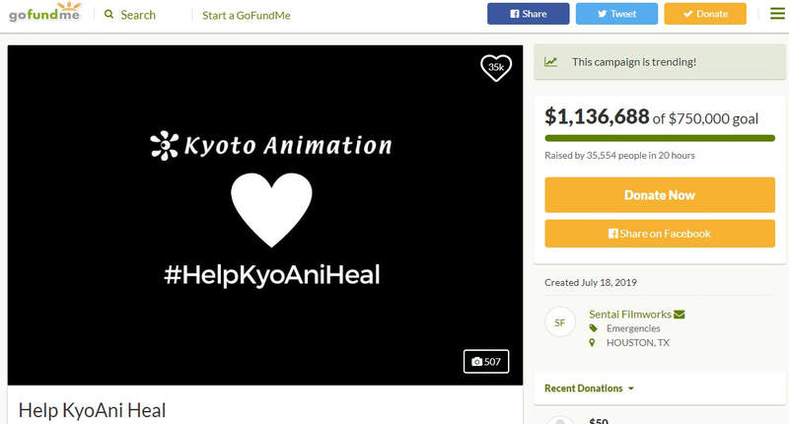Open the 507 photos camera badge
The image size is (789, 424).
point(486,362)
